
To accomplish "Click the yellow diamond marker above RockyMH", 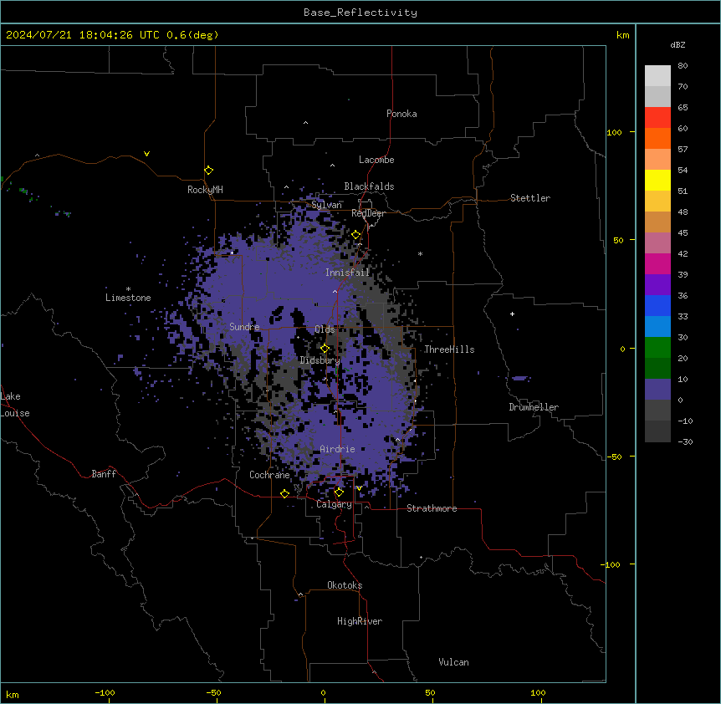I will click(x=208, y=171).
